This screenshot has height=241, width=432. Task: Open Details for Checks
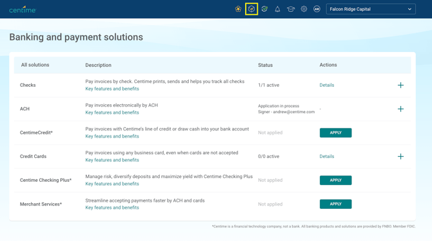[327, 85]
